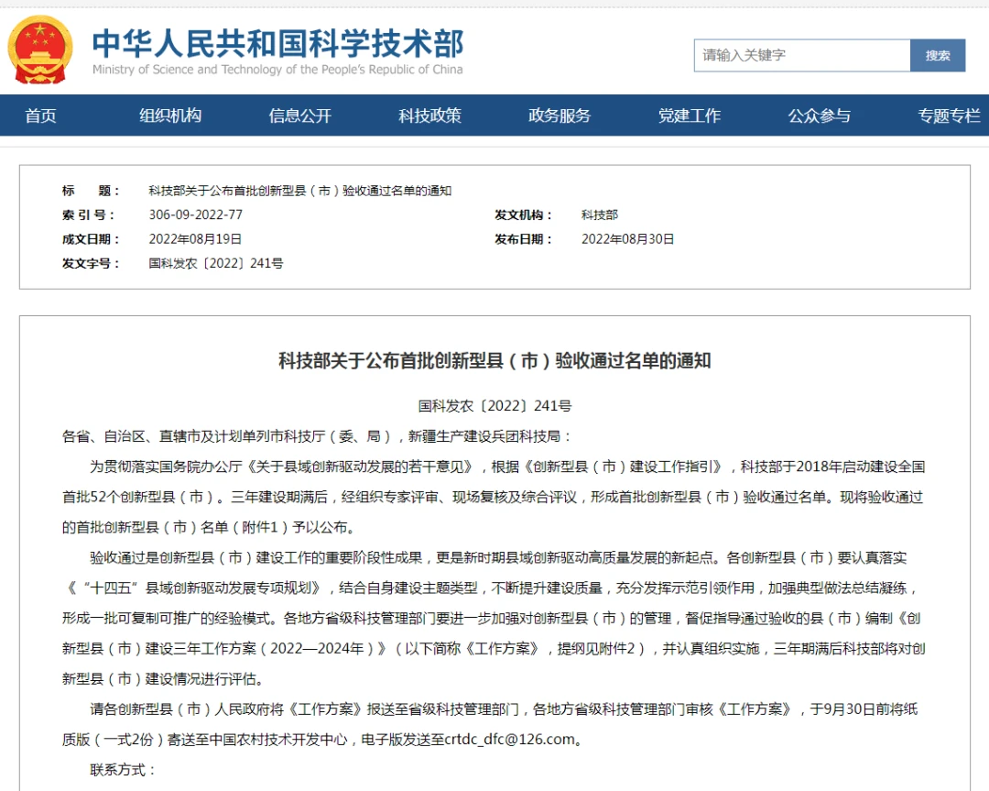Open 公众参与 navigation item
Image resolution: width=989 pixels, height=791 pixels.
(x=820, y=115)
